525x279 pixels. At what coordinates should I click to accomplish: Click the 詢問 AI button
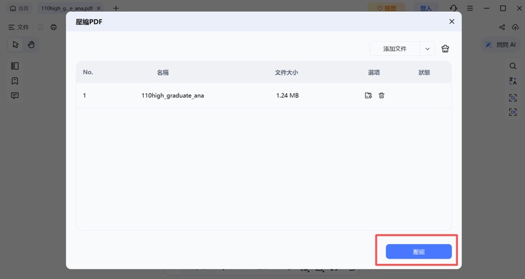[x=501, y=45]
